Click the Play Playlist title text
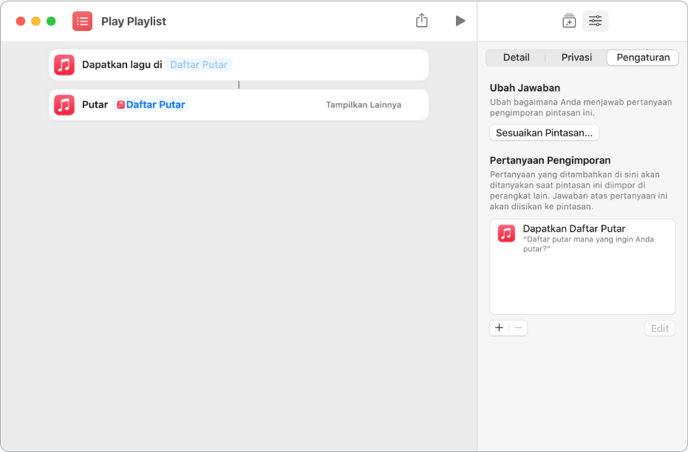Screen dimensions: 688x452 point(134,21)
